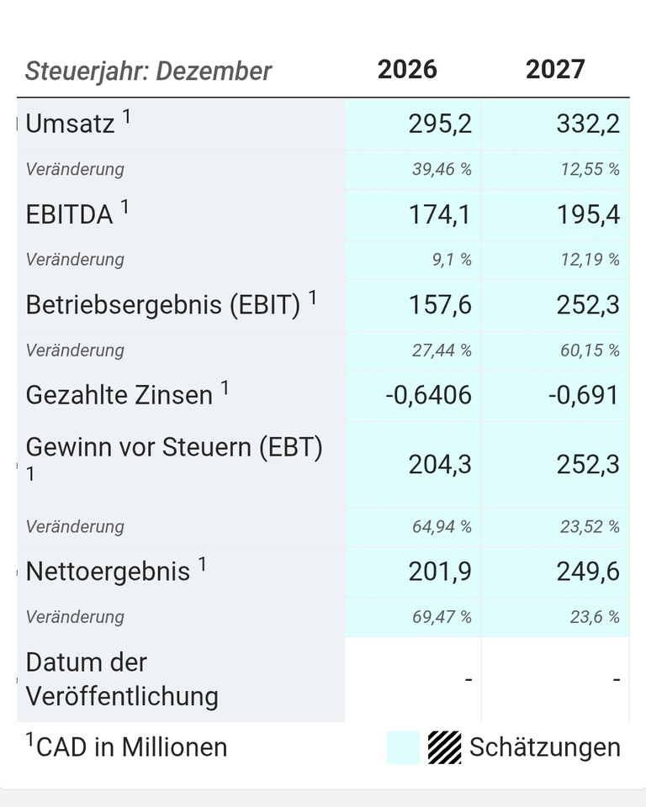
Task: Select the 2026 column header
Action: click(407, 69)
